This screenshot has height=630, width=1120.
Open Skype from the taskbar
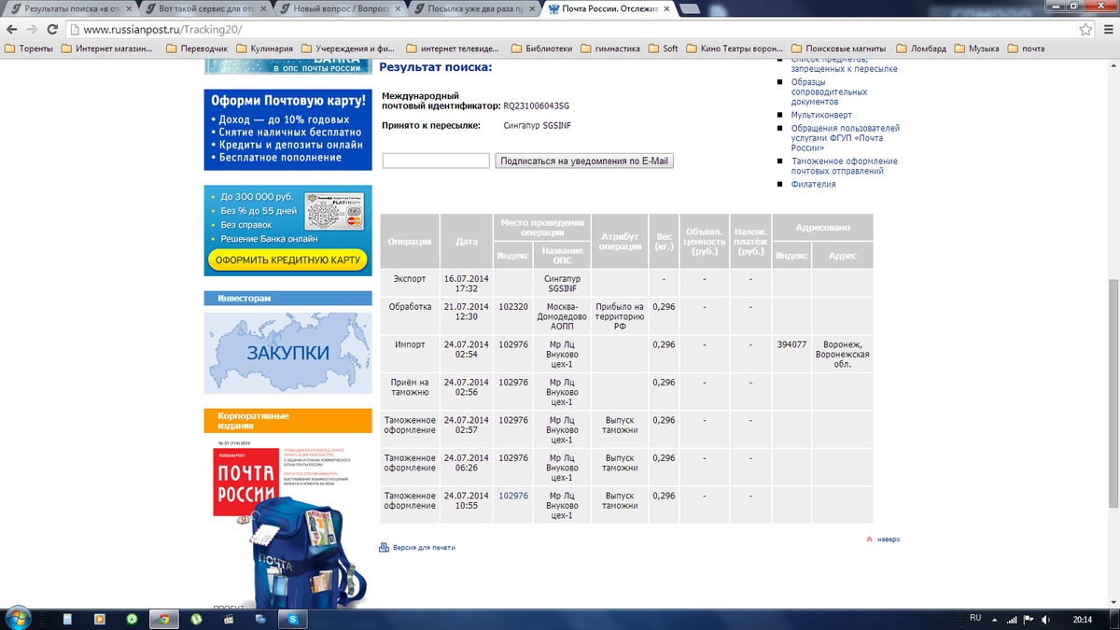[293, 618]
